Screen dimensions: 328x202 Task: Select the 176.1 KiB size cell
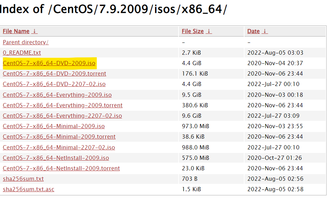(195, 73)
